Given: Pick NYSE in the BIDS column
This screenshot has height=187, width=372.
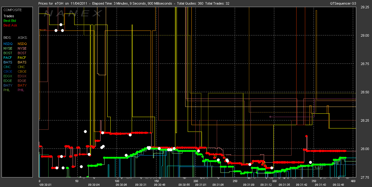Looking at the screenshot, I should tap(8, 48).
